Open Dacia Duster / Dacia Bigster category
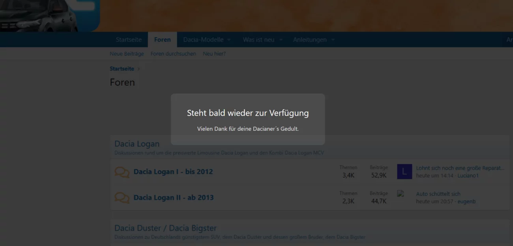The image size is (513, 246). point(165,228)
